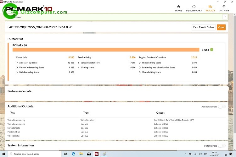Click the Type column header
This screenshot has width=236, height=157.
click(x=86, y=113)
